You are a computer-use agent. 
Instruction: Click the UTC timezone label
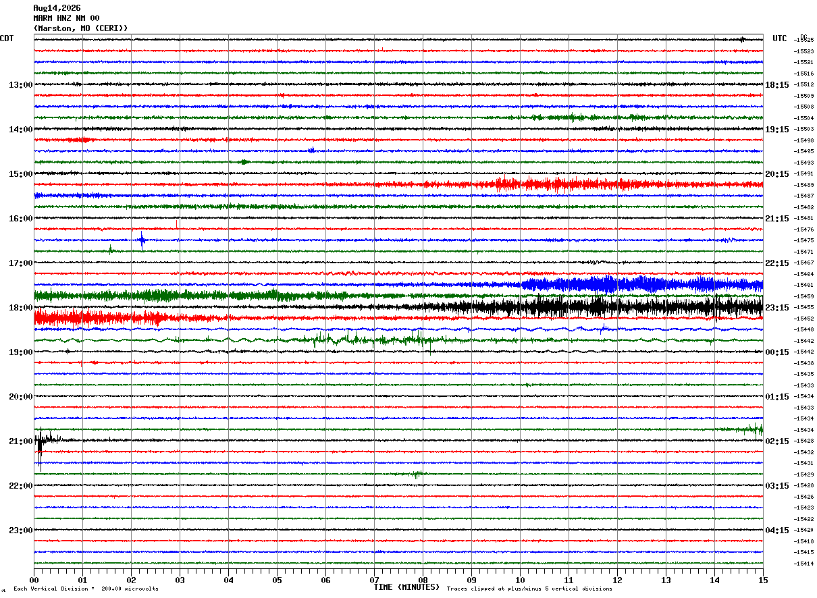click(780, 38)
